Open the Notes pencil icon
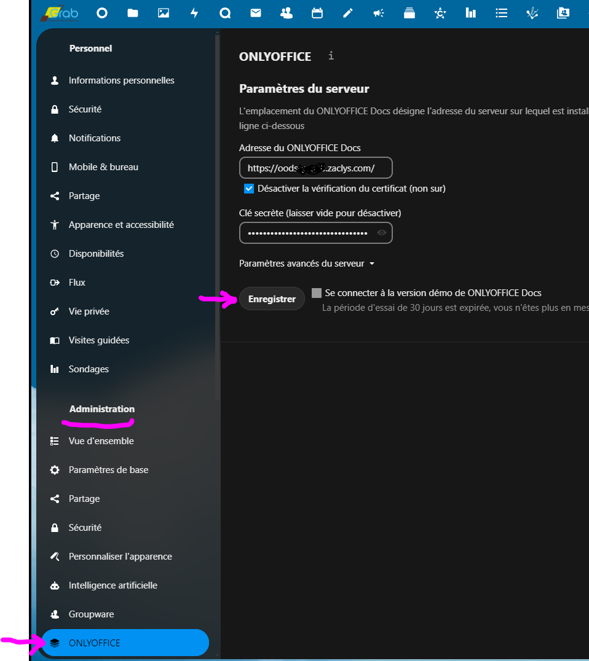The width and height of the screenshot is (589, 661). tap(348, 13)
